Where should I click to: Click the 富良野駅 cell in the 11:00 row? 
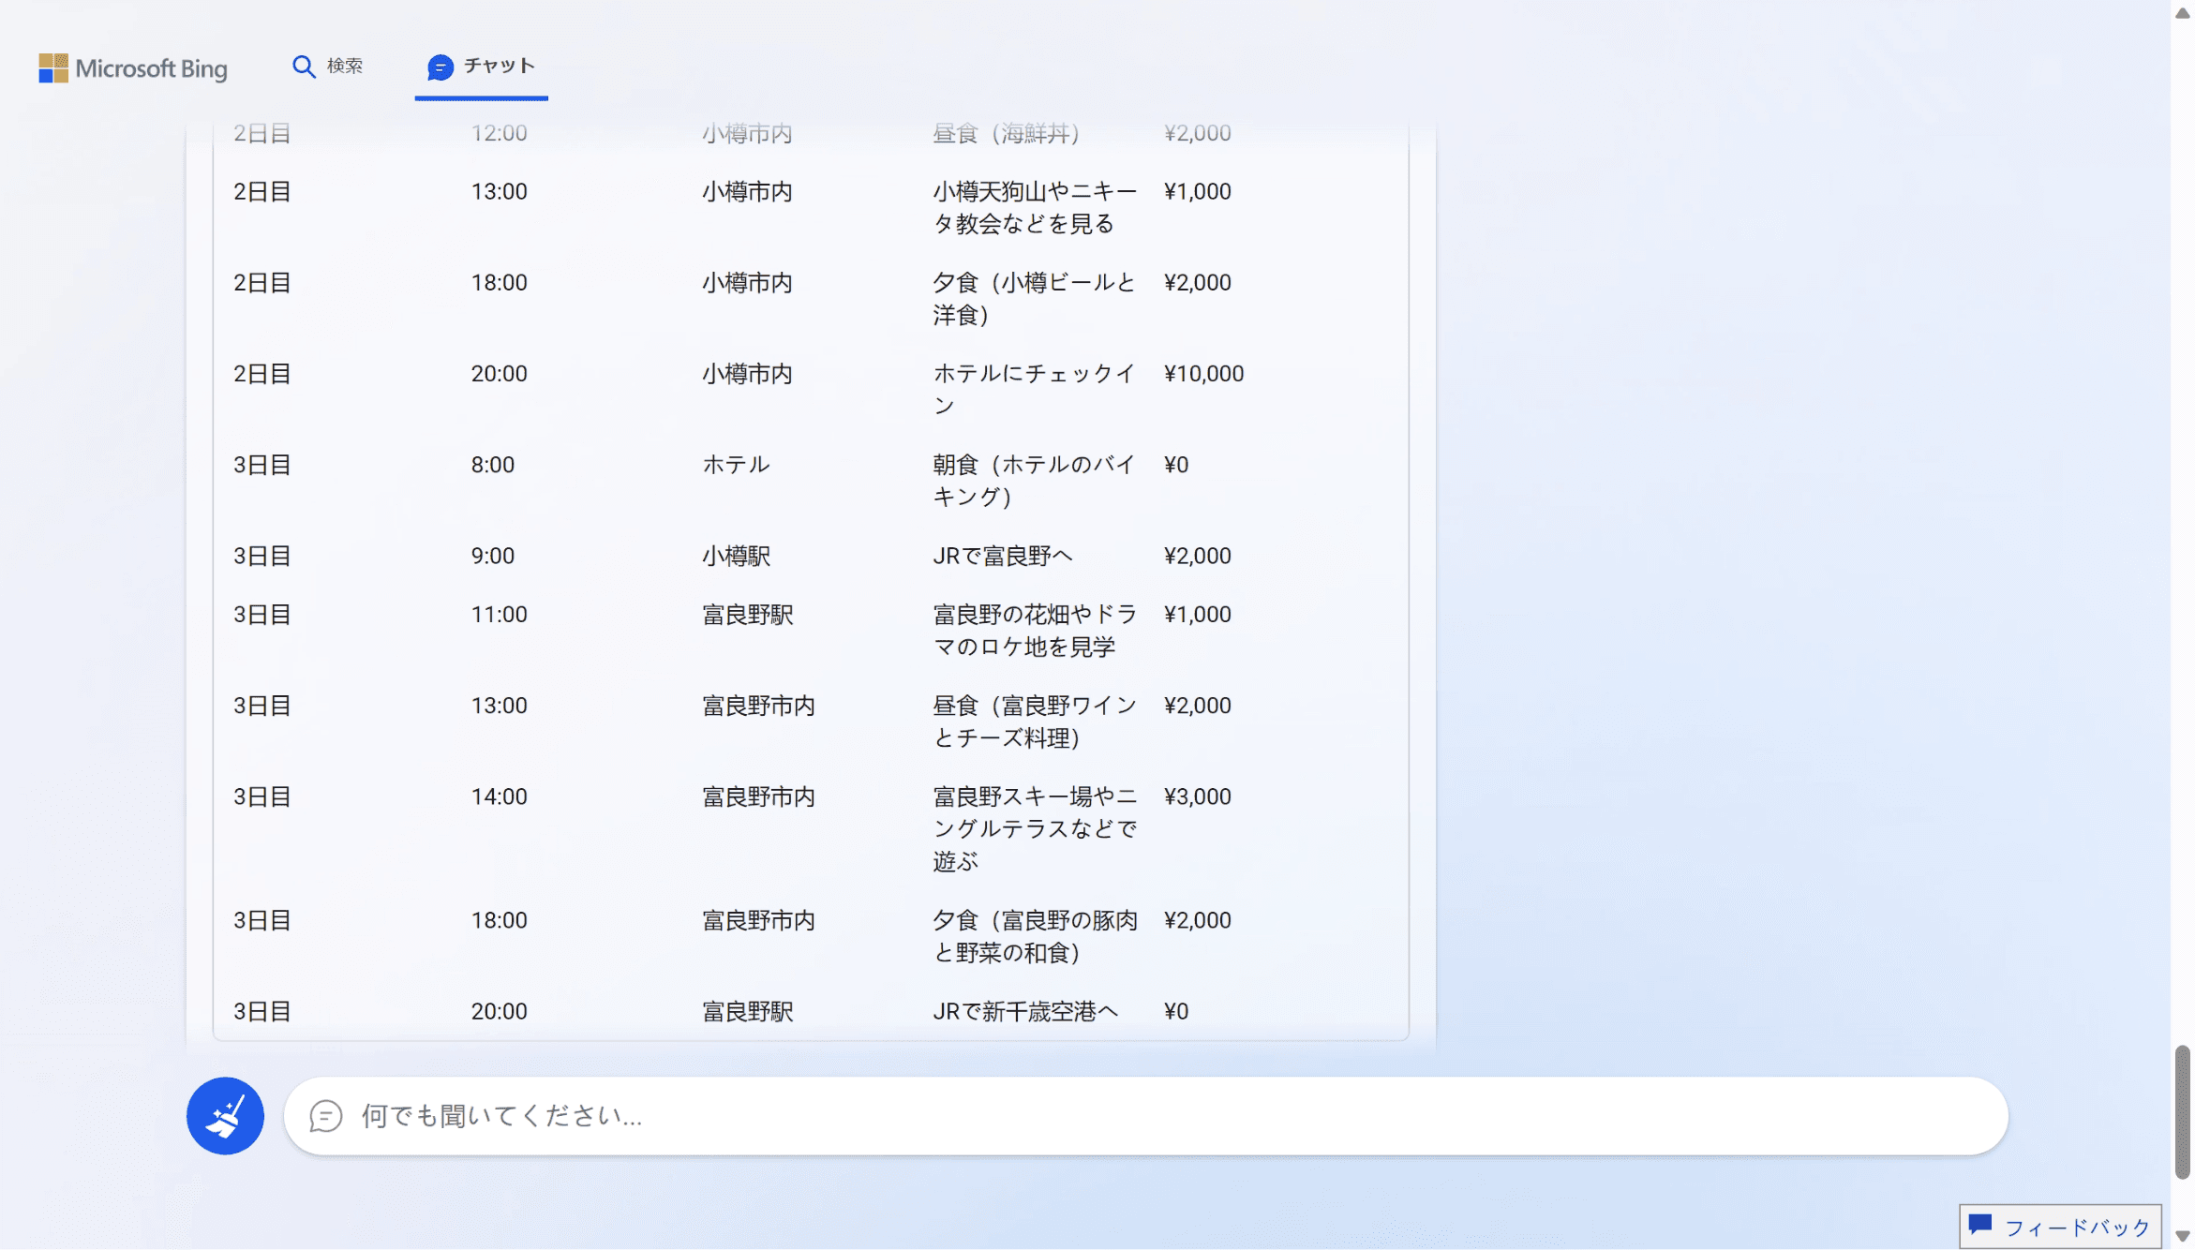748,615
